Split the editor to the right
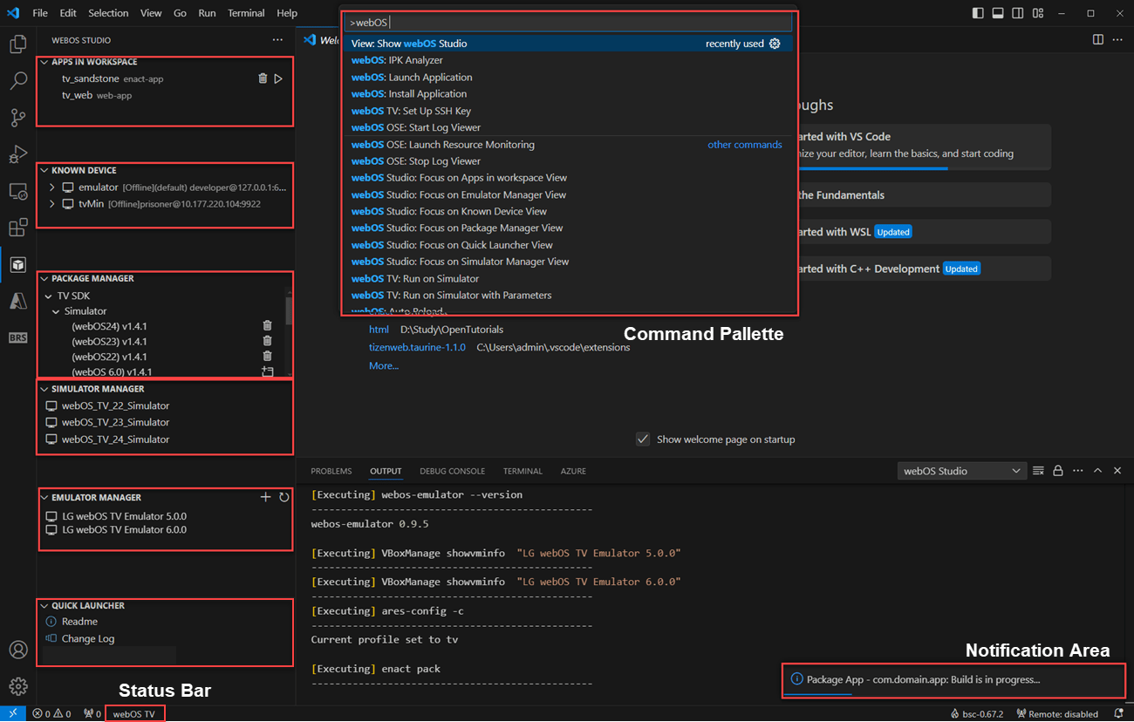The width and height of the screenshot is (1134, 722). [x=1097, y=40]
